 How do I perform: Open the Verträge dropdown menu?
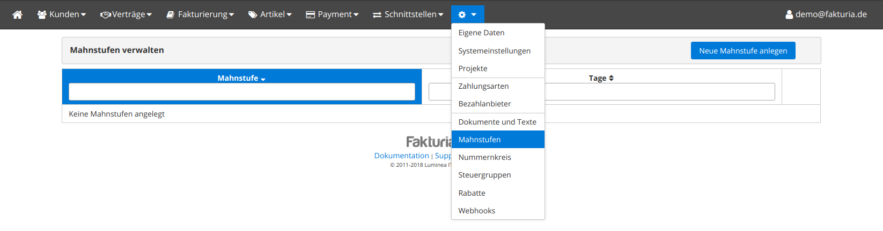point(126,14)
